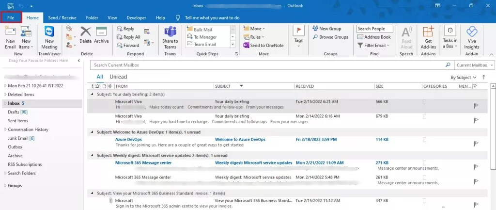Viewport: 496px width, 210px height.
Task: Collapse the ribbon with the caret
Action: coord(491,54)
